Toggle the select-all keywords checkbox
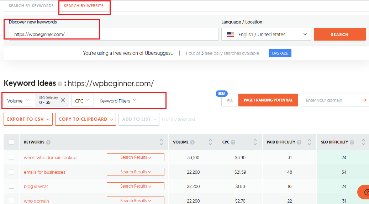Screen dimensions: 369x204 click(11, 142)
